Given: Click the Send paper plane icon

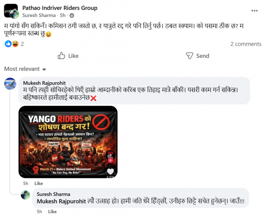Looking at the screenshot, I should [x=189, y=56].
